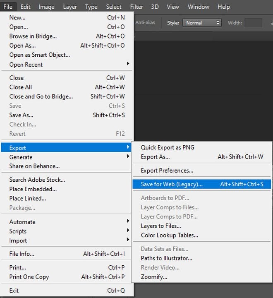Select Close and Go to Bridge...
Image resolution: width=273 pixels, height=298 pixels.
[67, 96]
